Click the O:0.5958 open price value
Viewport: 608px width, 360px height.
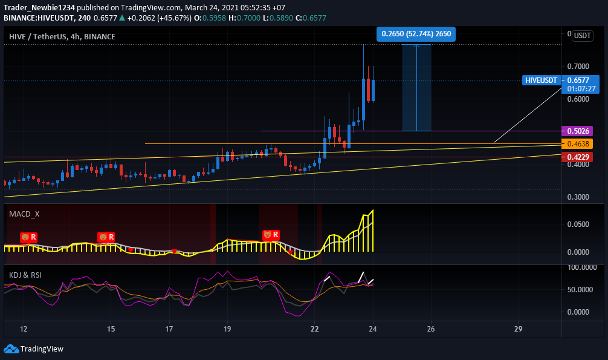point(210,18)
